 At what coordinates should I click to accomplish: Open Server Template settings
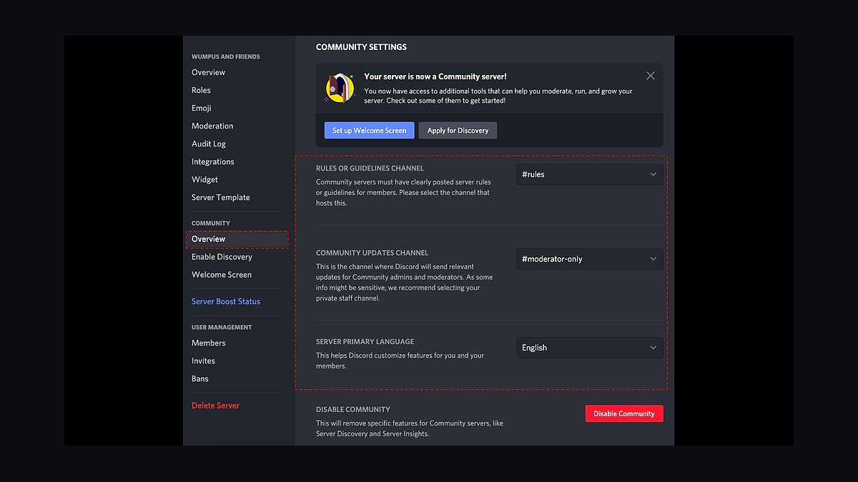point(221,197)
